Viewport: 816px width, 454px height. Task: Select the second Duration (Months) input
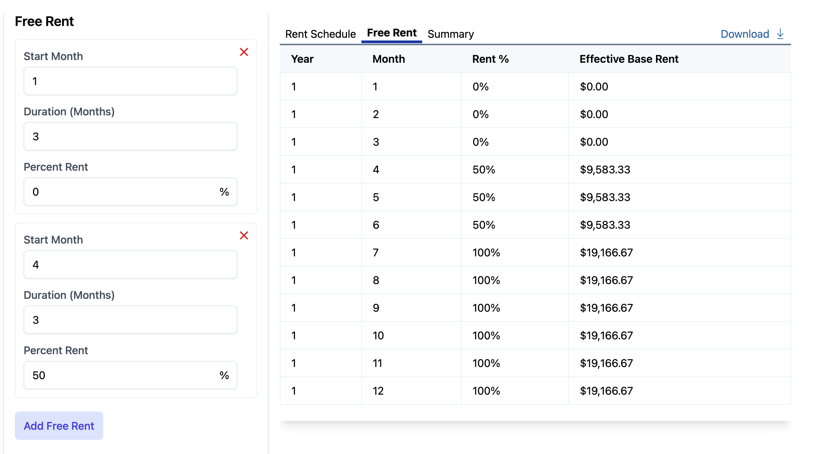[130, 320]
